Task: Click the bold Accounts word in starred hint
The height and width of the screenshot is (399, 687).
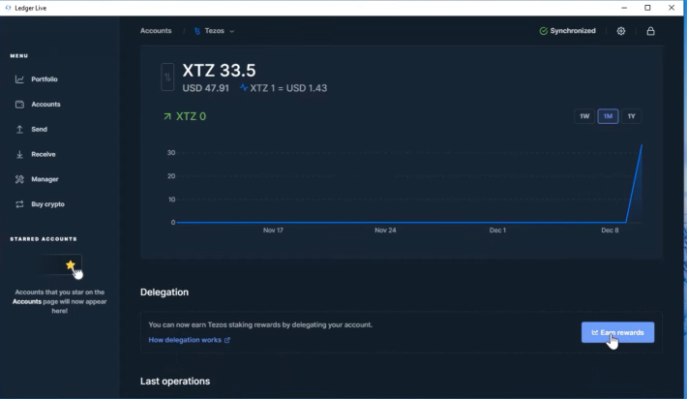Action: tap(27, 301)
